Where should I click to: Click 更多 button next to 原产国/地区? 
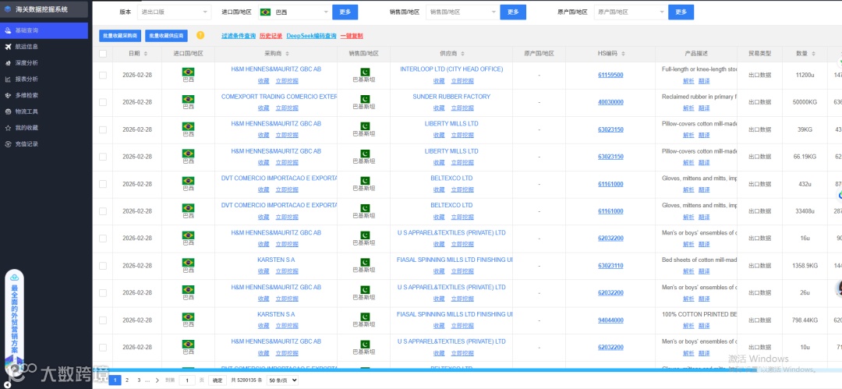(681, 12)
